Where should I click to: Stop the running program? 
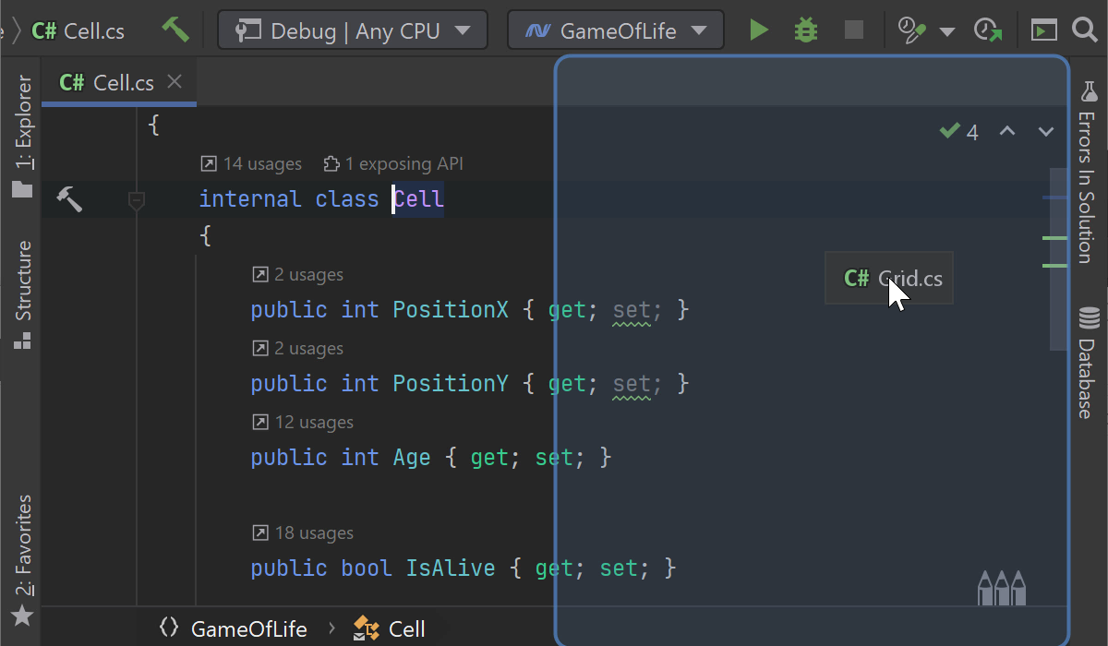[x=852, y=30]
